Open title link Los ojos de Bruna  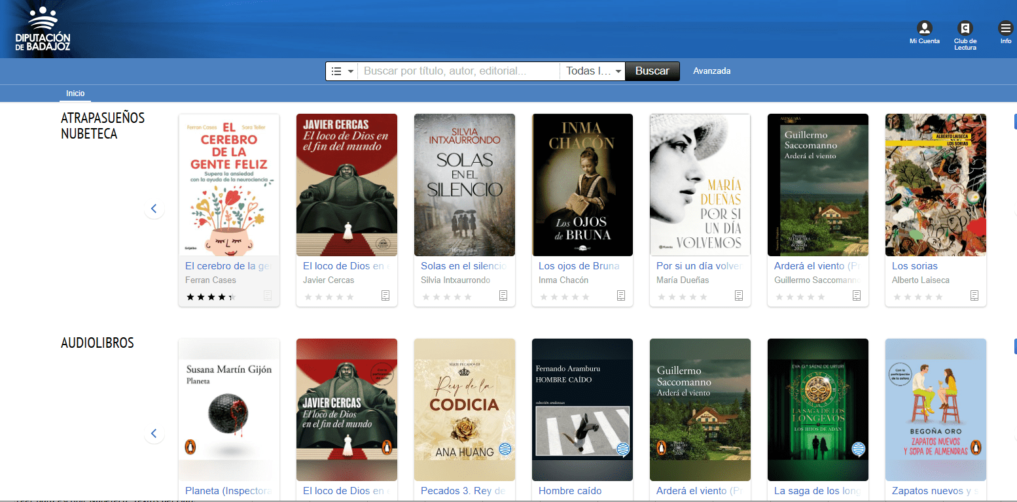[579, 266]
